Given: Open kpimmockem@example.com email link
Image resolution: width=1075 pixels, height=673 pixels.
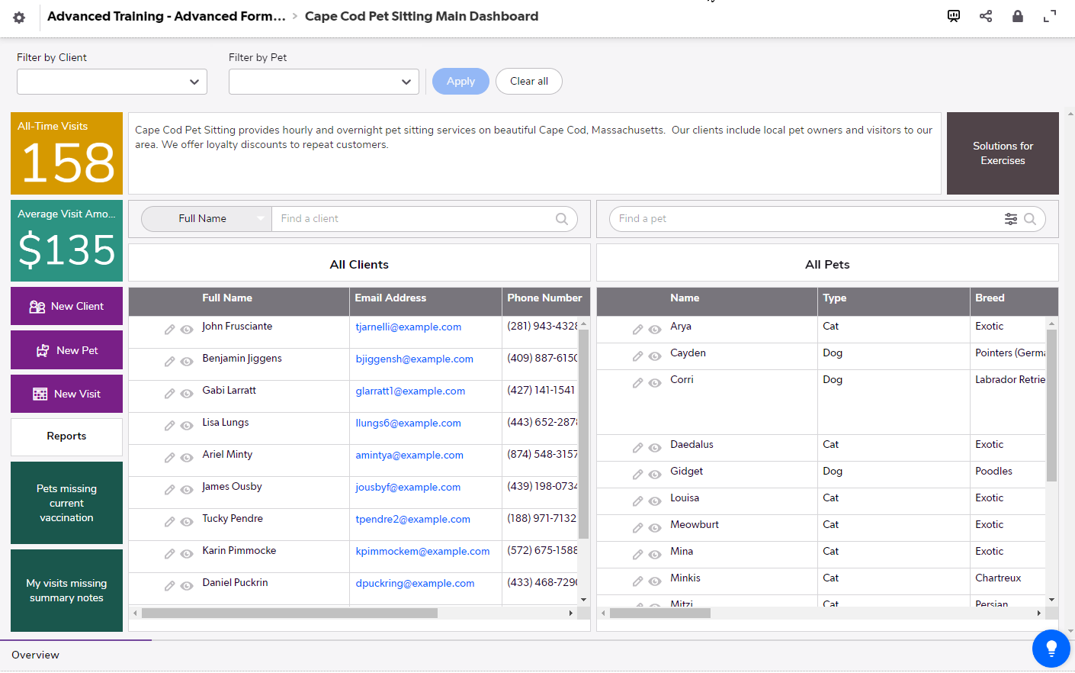Looking at the screenshot, I should tap(422, 551).
